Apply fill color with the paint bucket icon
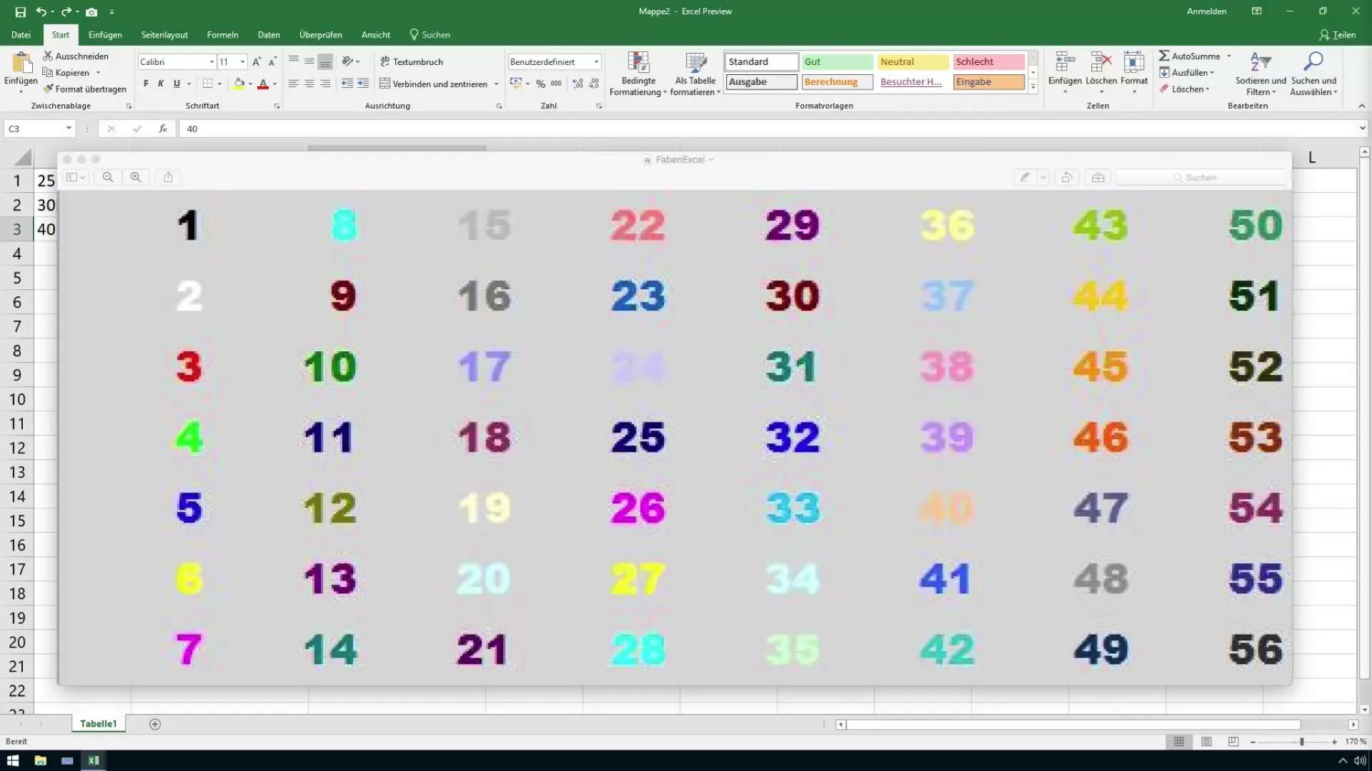This screenshot has width=1372, height=771. 239,84
